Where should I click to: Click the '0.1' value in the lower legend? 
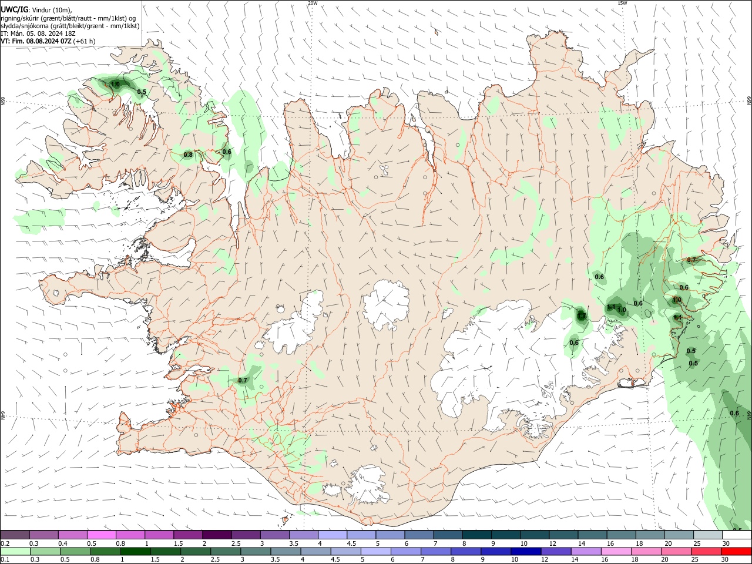pos(5,560)
